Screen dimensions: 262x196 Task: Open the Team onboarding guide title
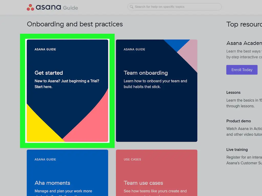pyautogui.click(x=146, y=73)
